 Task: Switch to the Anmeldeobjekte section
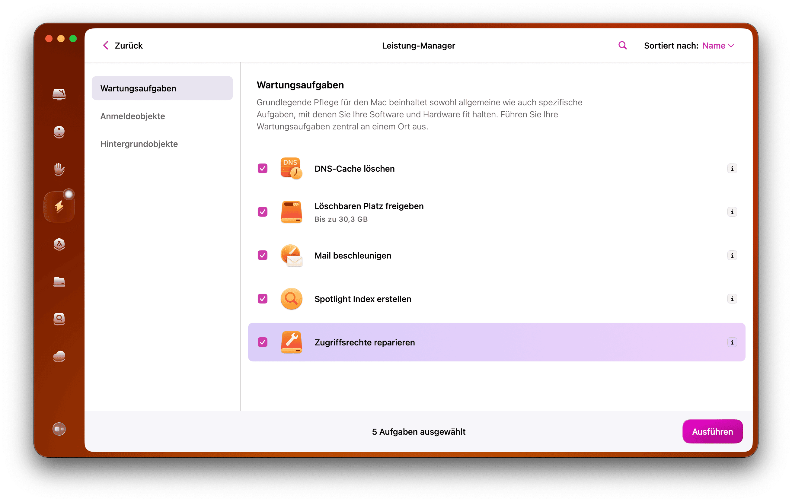click(133, 116)
